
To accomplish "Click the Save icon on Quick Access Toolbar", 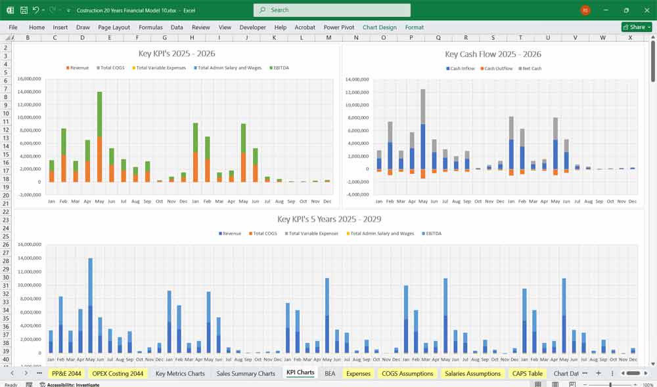I will pyautogui.click(x=24, y=10).
